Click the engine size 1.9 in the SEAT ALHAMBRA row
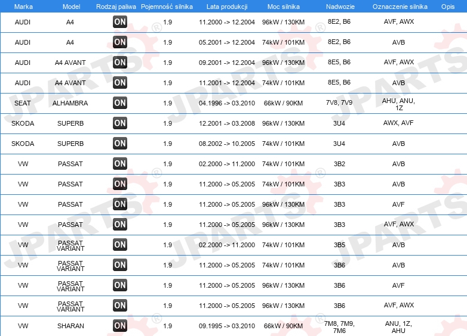467x336 pixels. [168, 103]
